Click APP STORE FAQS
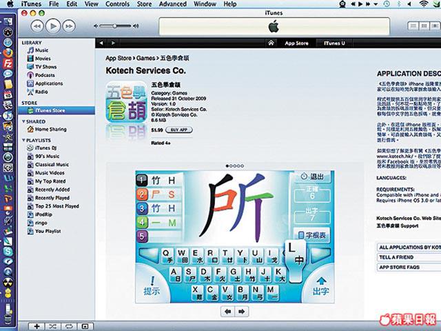 (x=409, y=267)
